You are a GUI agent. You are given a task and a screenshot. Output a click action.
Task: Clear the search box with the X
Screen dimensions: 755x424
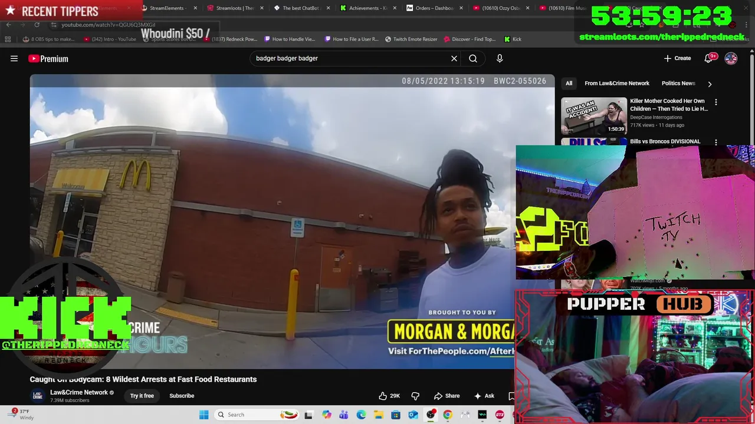(454, 58)
